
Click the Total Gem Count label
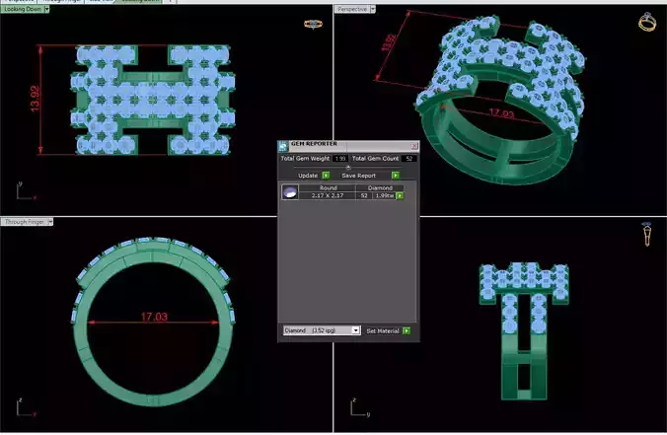pyautogui.click(x=375, y=158)
